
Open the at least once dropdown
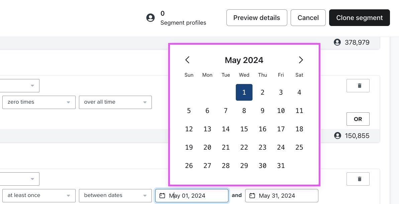coord(39,196)
